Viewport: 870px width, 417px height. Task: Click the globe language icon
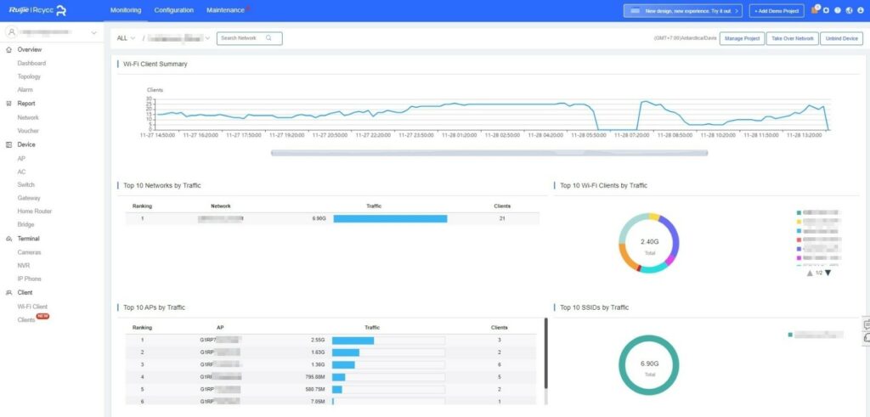(x=850, y=10)
